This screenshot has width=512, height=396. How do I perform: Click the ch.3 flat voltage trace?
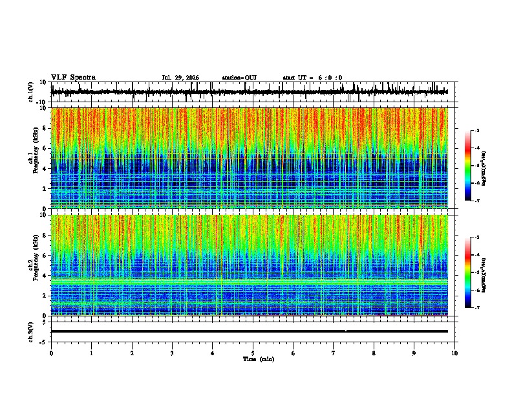click(250, 331)
